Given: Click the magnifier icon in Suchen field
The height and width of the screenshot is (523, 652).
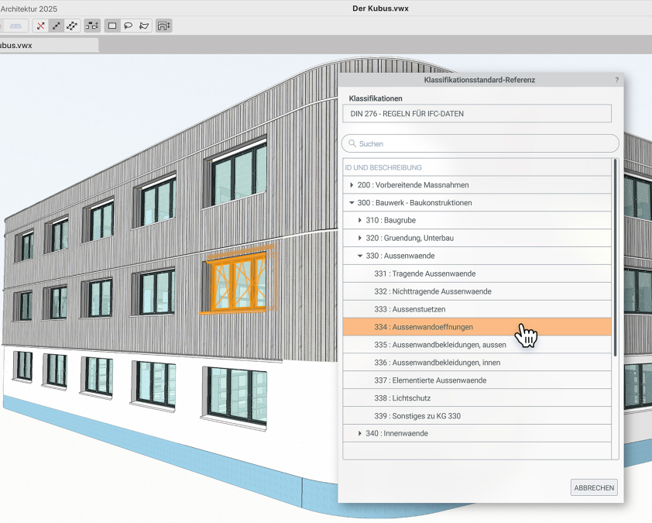Looking at the screenshot, I should (x=352, y=143).
